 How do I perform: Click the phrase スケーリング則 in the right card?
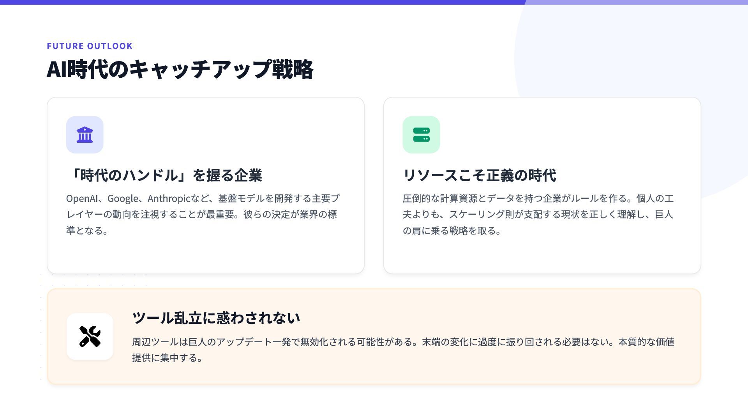[x=481, y=215]
